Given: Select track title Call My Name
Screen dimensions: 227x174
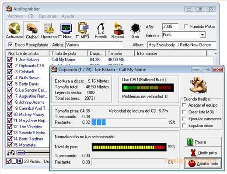Looking at the screenshot, I should click(63, 59).
